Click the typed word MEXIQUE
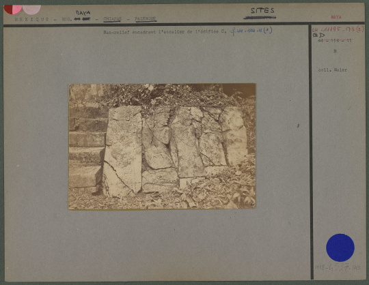 [x=32, y=19]
